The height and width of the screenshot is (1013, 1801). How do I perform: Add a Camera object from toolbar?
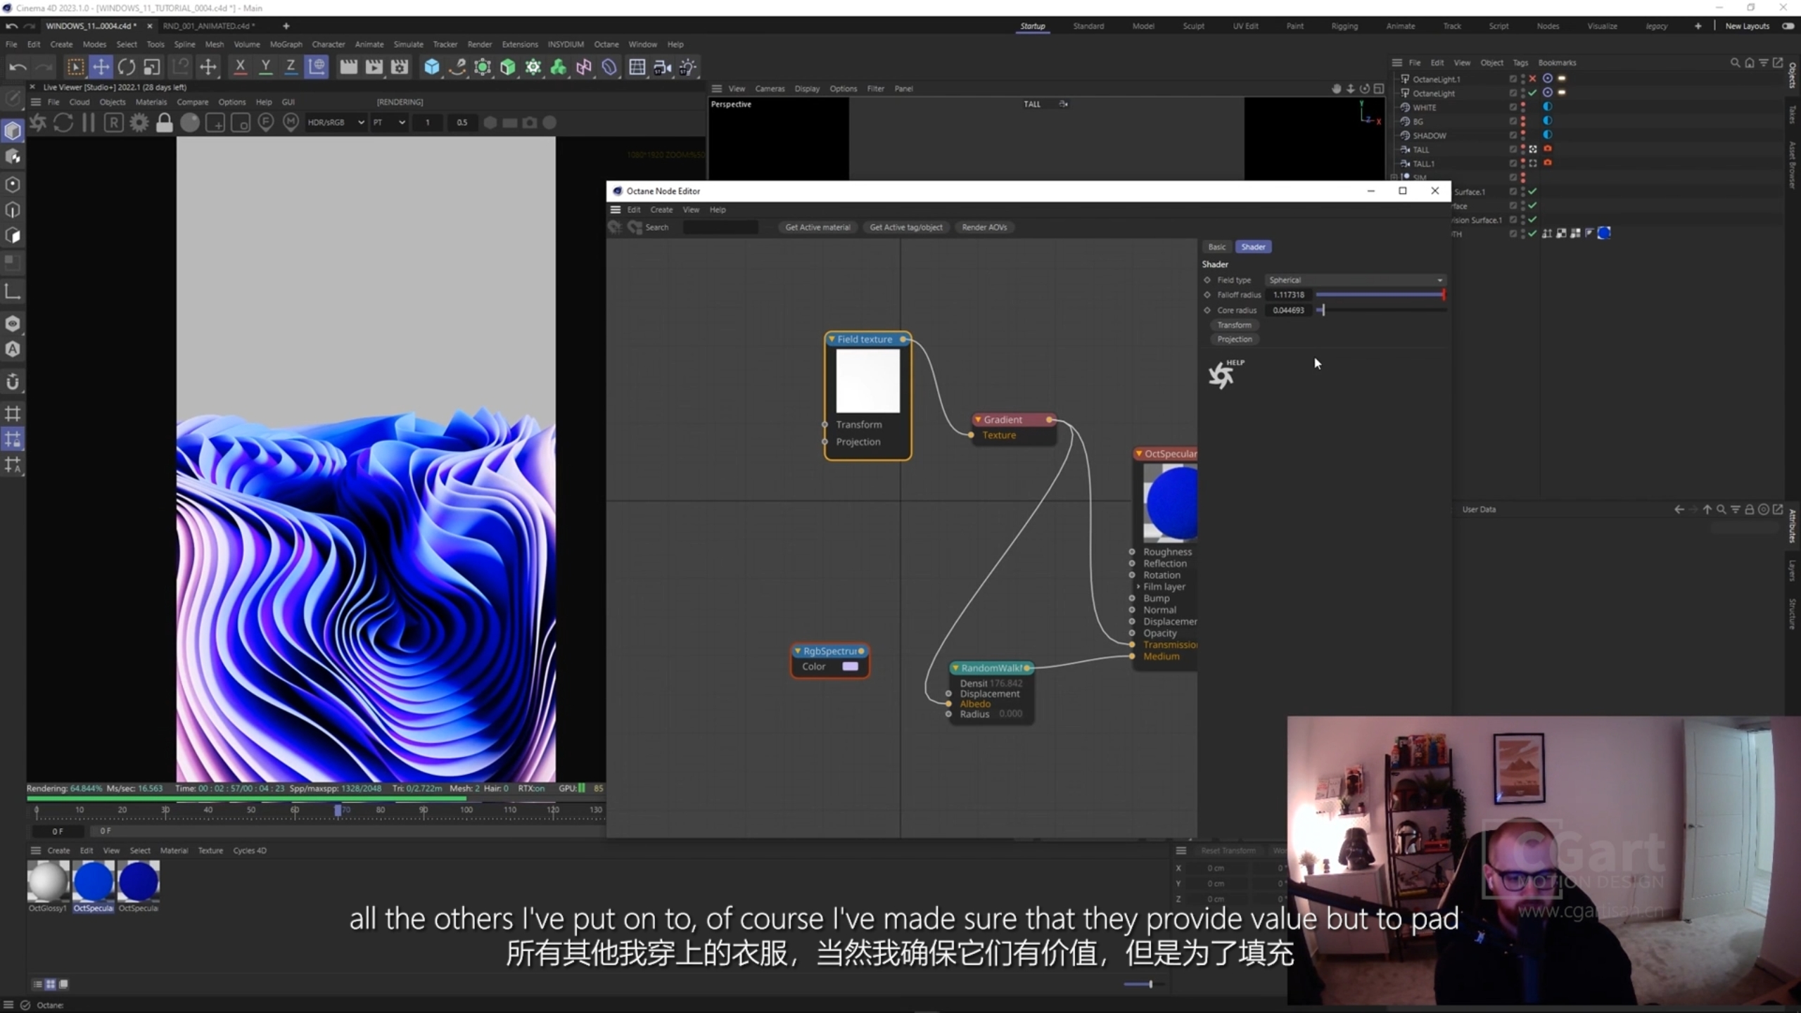point(662,67)
